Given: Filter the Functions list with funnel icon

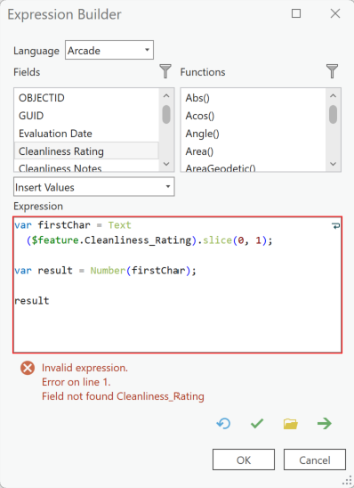Looking at the screenshot, I should click(x=333, y=71).
